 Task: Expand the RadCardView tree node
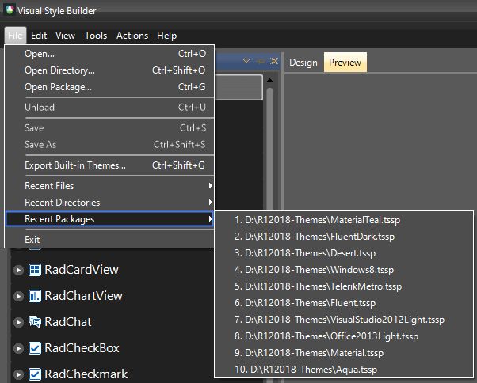pyautogui.click(x=18, y=270)
